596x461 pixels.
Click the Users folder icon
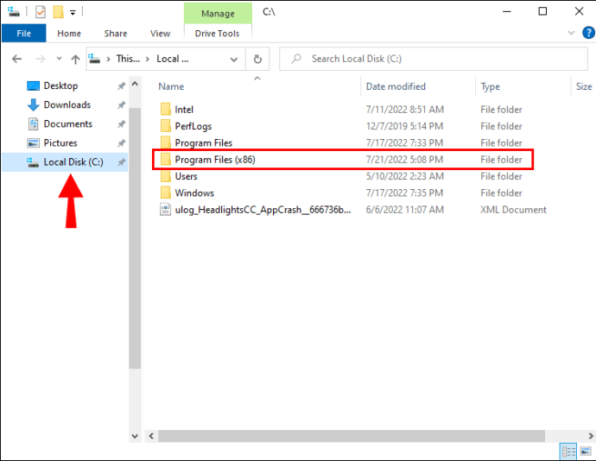tap(165, 176)
